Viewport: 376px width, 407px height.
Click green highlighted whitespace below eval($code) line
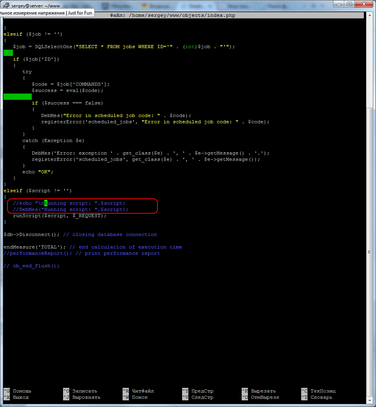click(18, 97)
